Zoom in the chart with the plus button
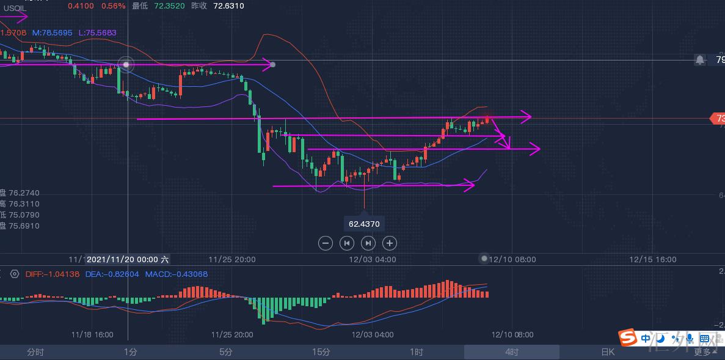The height and width of the screenshot is (360, 725). pos(390,243)
